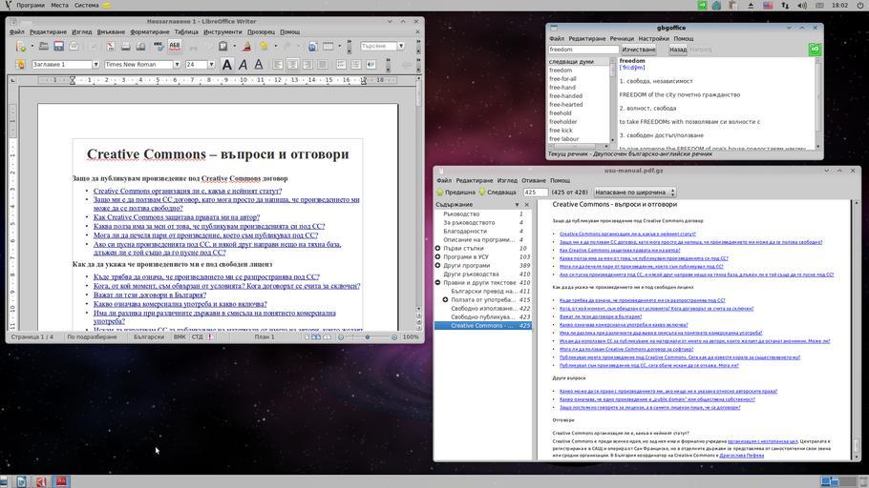Toggle AutoSpellcheck underlined ABC button
The width and height of the screenshot is (869, 488).
[x=175, y=46]
